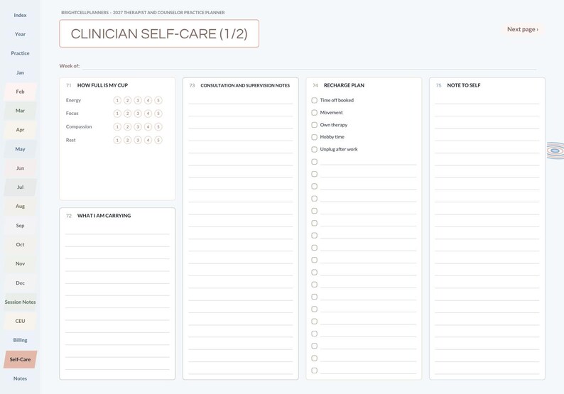Image resolution: width=564 pixels, height=394 pixels.
Task: Rate Energy as 3
Action: [138, 100]
